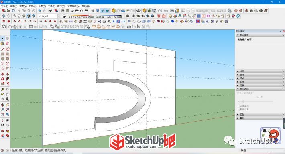The image size is (285, 154).
Task: Open the 视图(V) View menu
Action: click(x=23, y=6)
